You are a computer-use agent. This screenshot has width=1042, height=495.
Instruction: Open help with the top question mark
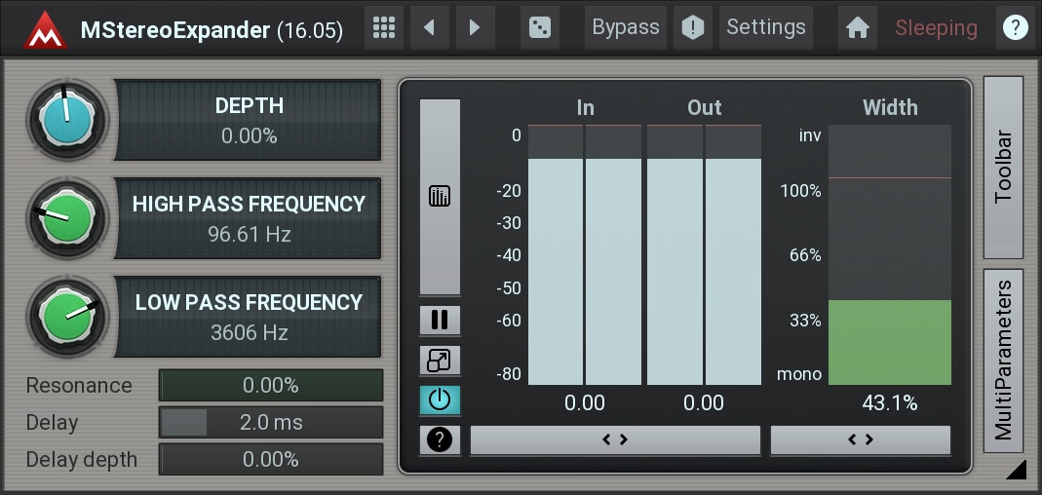tap(1016, 27)
